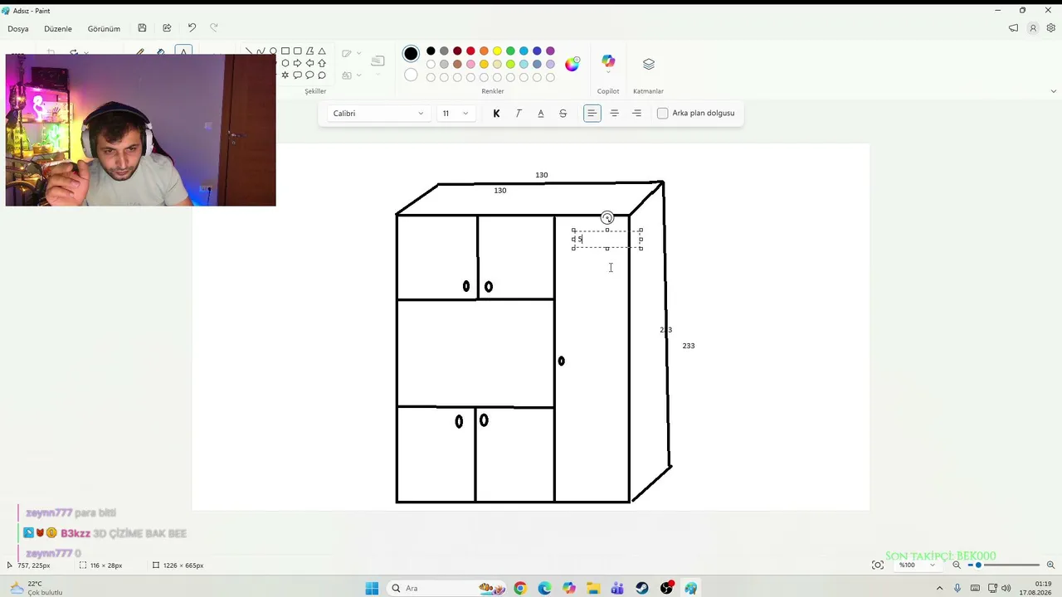1062x597 pixels.
Task: Toggle strikethrough text formatting
Action: pos(563,114)
